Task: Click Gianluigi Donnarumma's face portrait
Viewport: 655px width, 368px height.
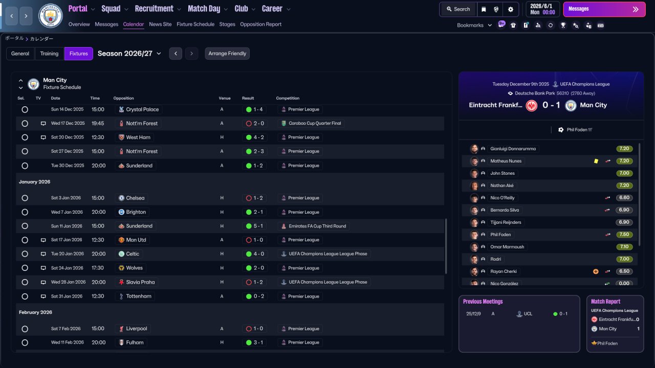Action: pos(474,149)
